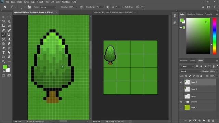Toggle lock transparent pixels
The image size is (219, 123).
point(186,76)
